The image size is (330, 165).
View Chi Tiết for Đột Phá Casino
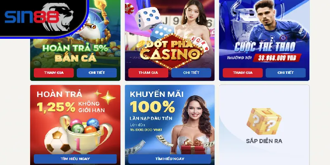tap(191, 73)
